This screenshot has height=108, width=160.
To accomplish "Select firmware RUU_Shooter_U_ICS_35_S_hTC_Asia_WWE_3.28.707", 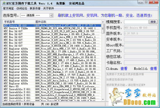I will 52,31.
